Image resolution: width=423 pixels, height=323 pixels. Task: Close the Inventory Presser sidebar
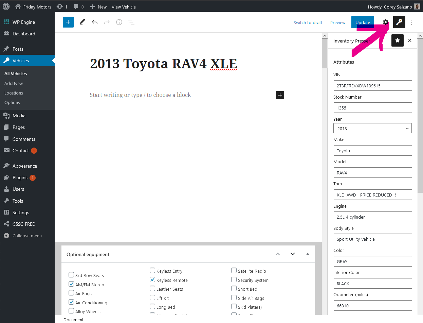[x=410, y=40]
